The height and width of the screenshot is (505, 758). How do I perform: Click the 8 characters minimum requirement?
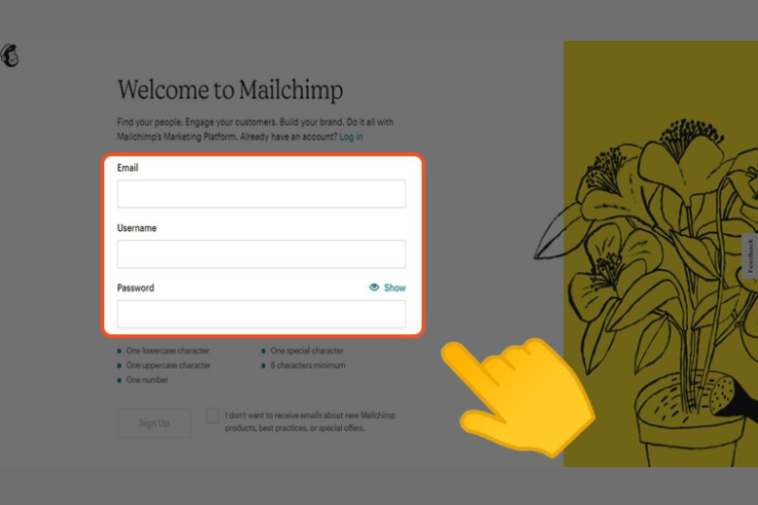click(308, 365)
